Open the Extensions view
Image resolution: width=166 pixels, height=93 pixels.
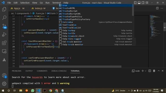(x=4, y=43)
